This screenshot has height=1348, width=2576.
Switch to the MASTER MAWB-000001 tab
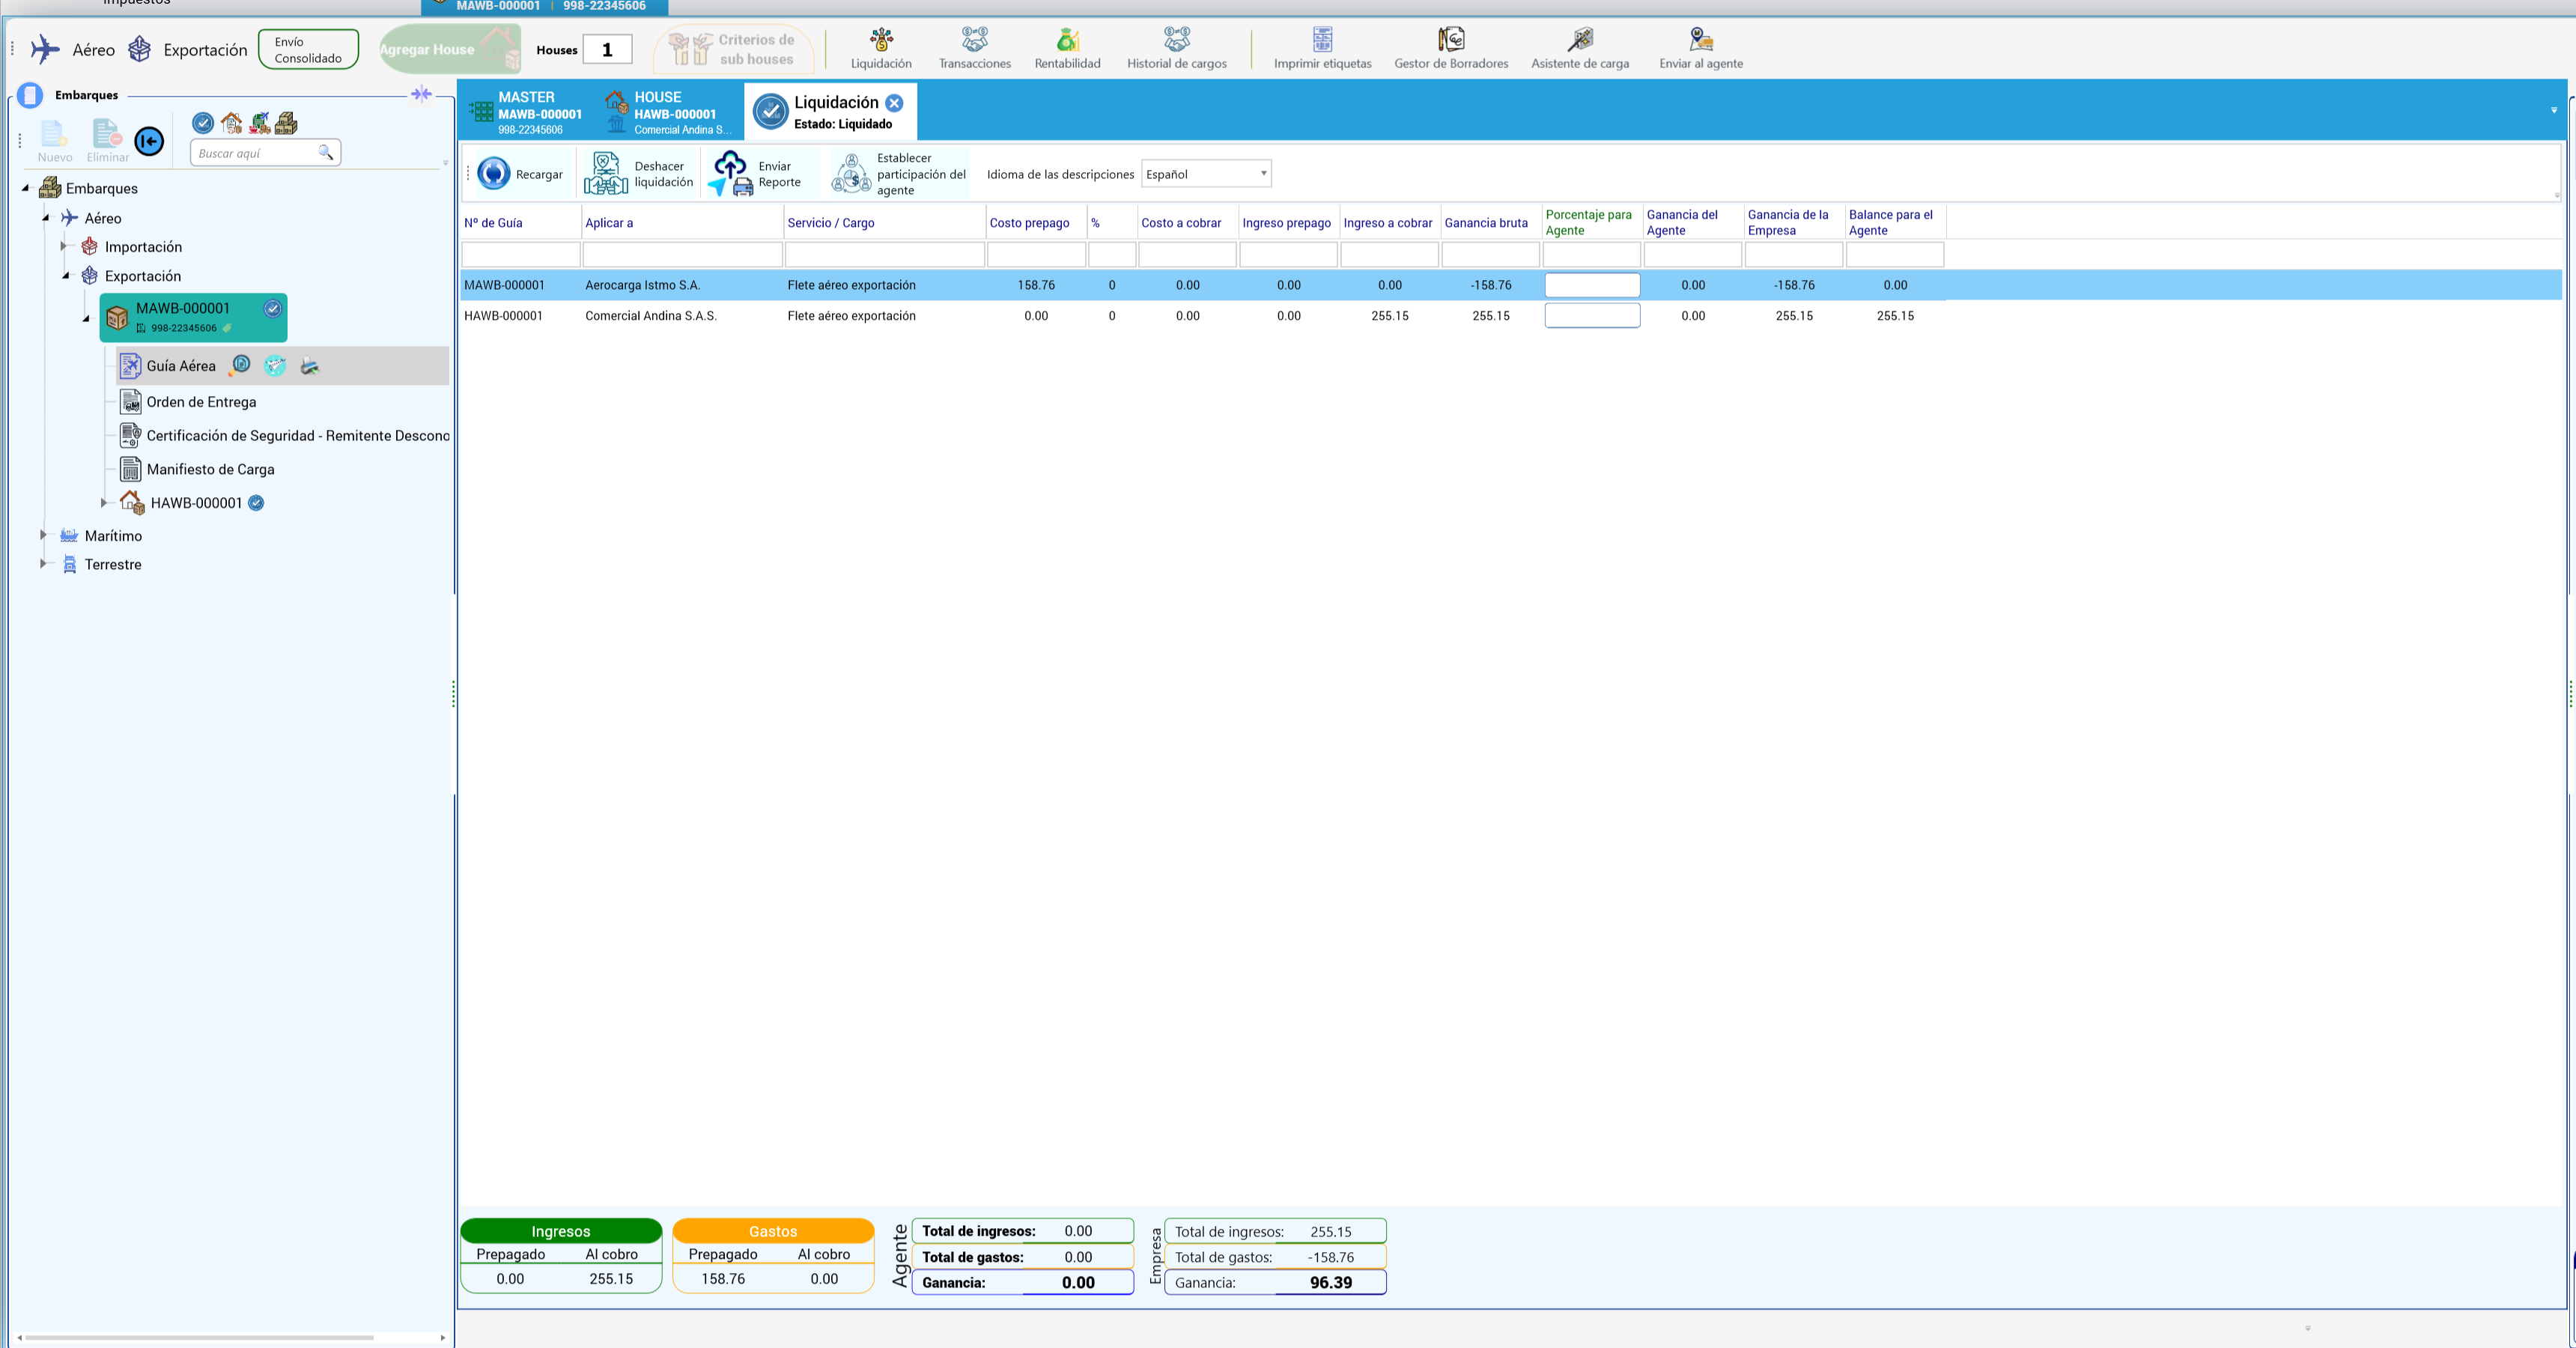(526, 112)
